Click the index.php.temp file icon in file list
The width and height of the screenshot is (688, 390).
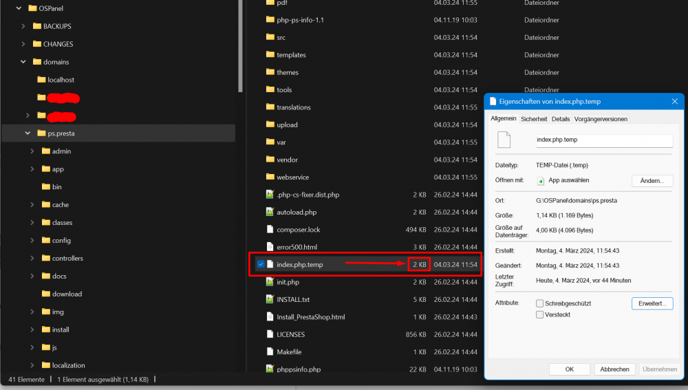coord(270,264)
